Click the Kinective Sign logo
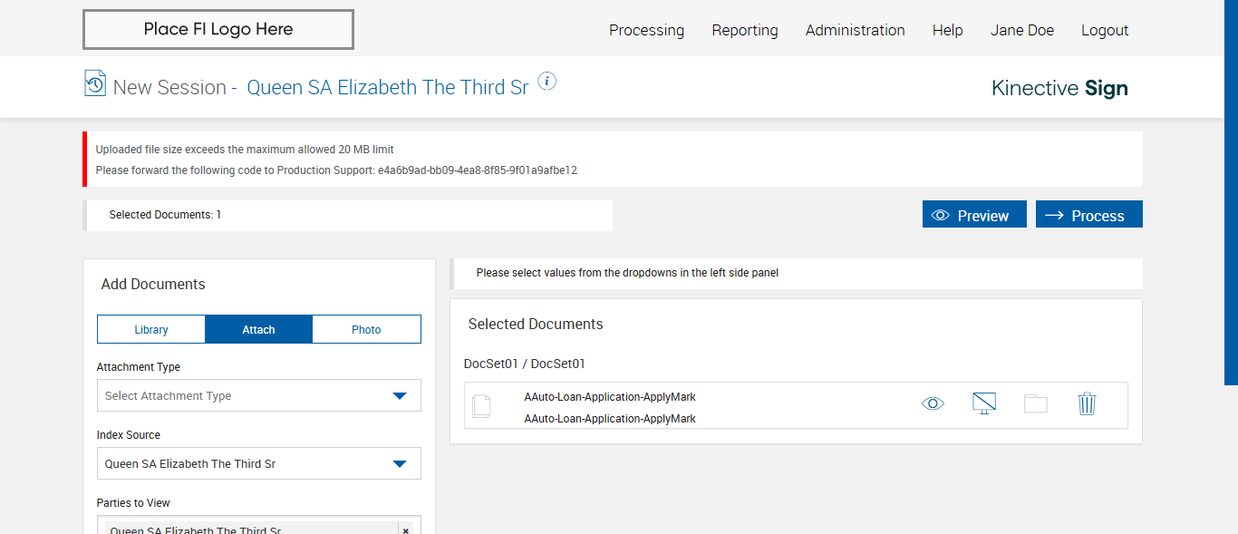The height and width of the screenshot is (534, 1238). (x=1059, y=88)
